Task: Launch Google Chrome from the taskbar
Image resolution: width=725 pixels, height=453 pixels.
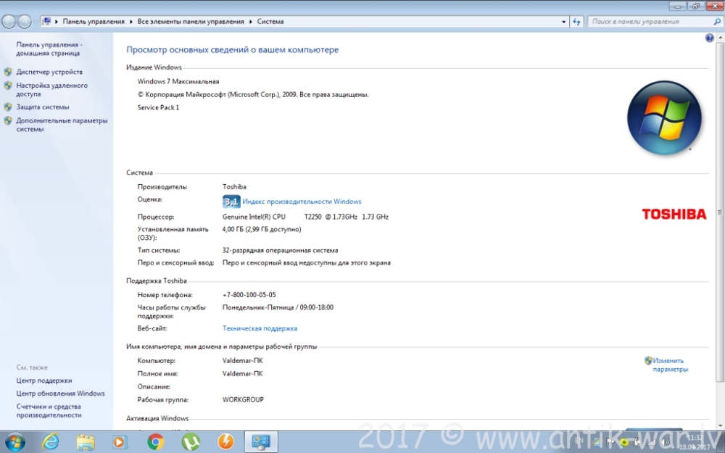Action: coord(156,442)
